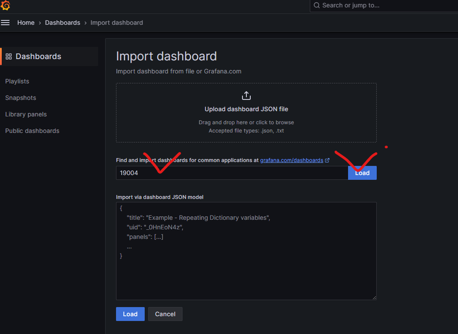
Task: Go to Home breadcrumb
Action: pyautogui.click(x=26, y=23)
